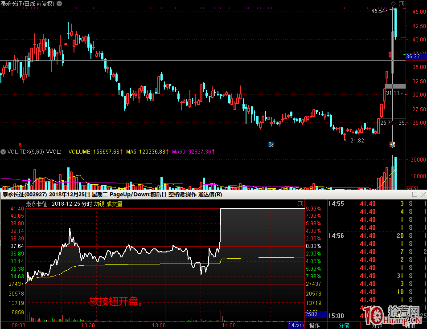Image resolution: width=427 pixels, height=329 pixels.
Task: Maximize the 泰永长征(002927) intraday popup
Action: (x=415, y=194)
